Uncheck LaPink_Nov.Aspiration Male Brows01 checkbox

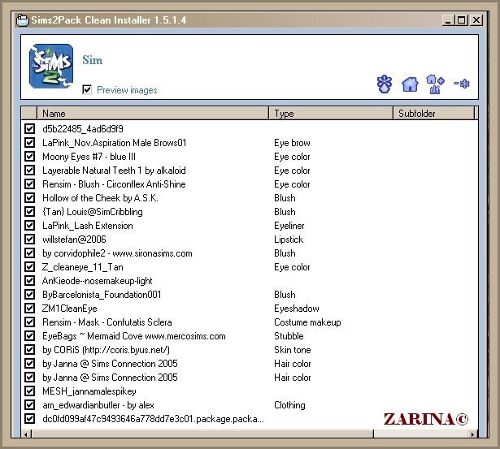pyautogui.click(x=29, y=142)
